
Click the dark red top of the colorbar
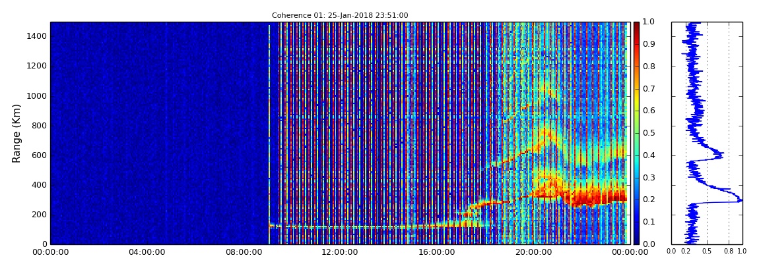pyautogui.click(x=636, y=25)
